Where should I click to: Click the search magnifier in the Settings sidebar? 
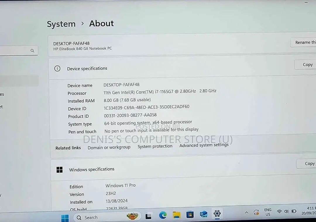click(x=32, y=51)
